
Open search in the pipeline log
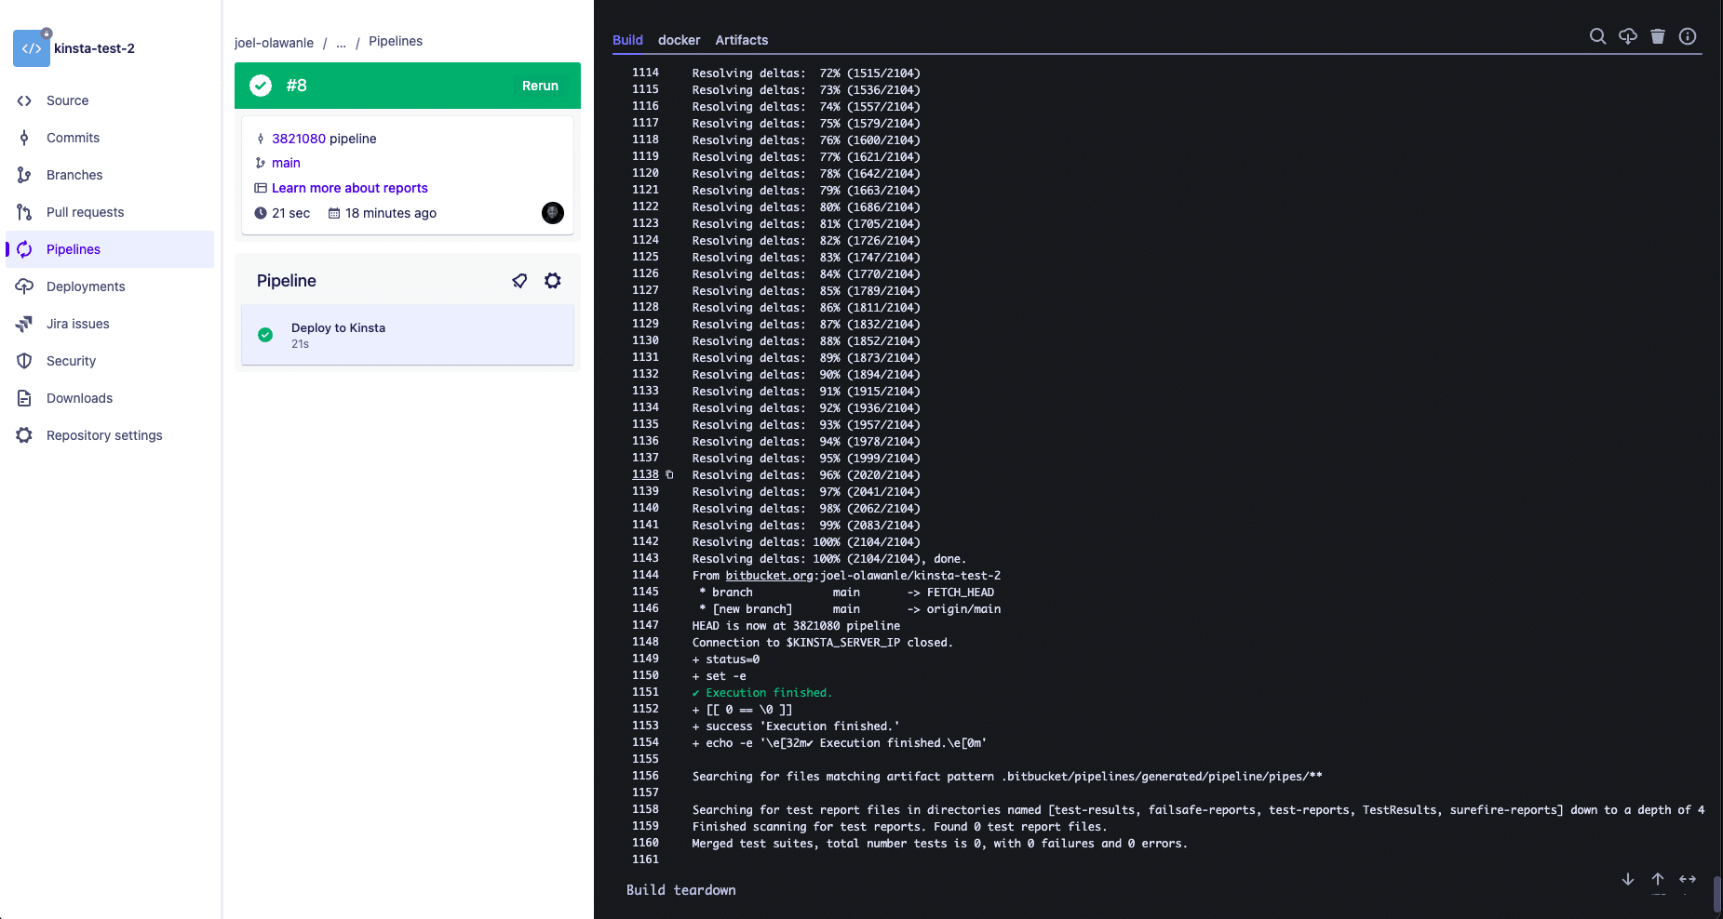pos(1598,36)
